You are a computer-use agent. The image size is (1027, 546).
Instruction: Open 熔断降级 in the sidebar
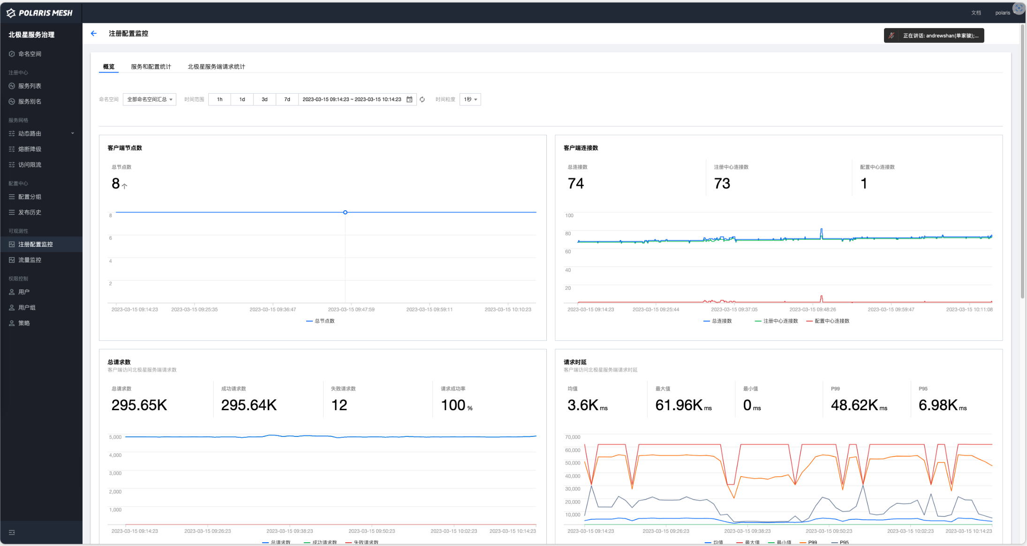pos(30,149)
